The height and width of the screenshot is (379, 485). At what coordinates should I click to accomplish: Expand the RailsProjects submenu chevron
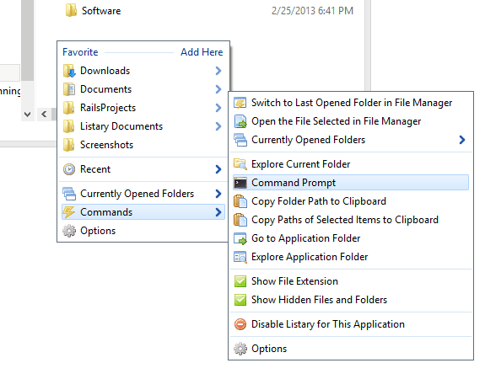click(x=218, y=108)
